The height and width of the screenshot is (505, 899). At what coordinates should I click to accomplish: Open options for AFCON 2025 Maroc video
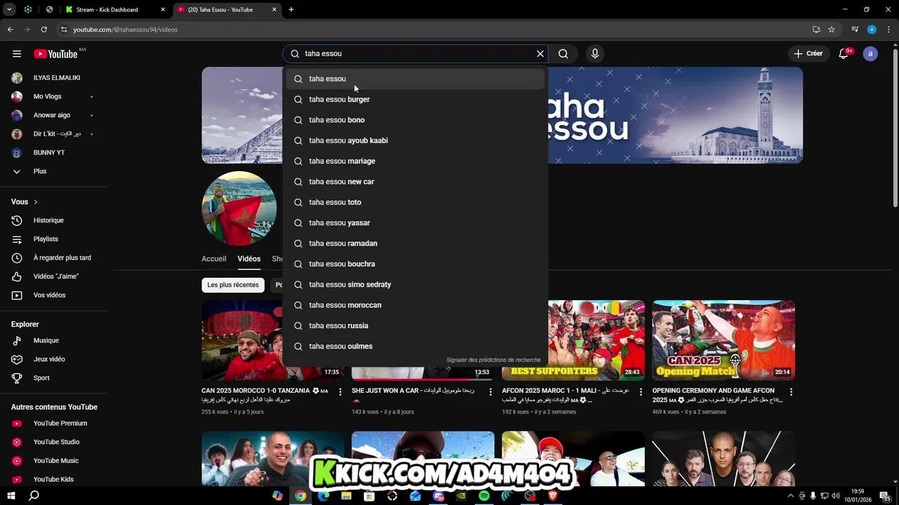pyautogui.click(x=641, y=392)
